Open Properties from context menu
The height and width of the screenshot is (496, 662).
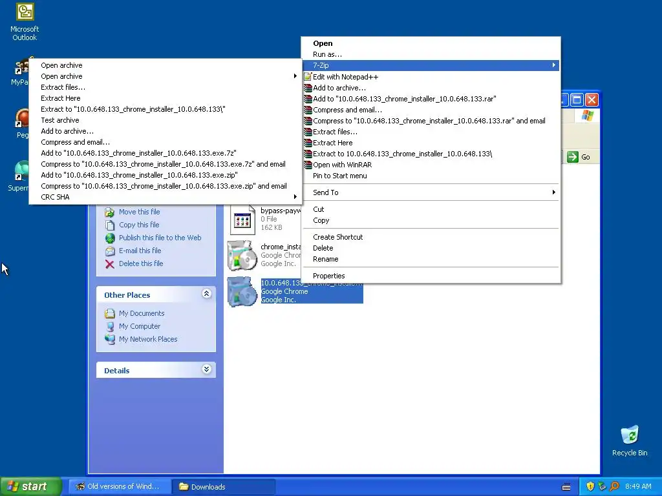431,276
